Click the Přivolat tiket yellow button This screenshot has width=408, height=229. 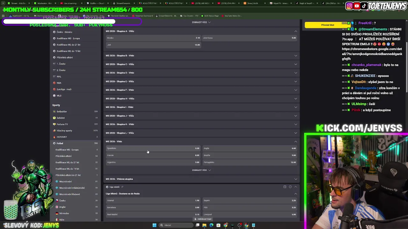[x=328, y=25]
